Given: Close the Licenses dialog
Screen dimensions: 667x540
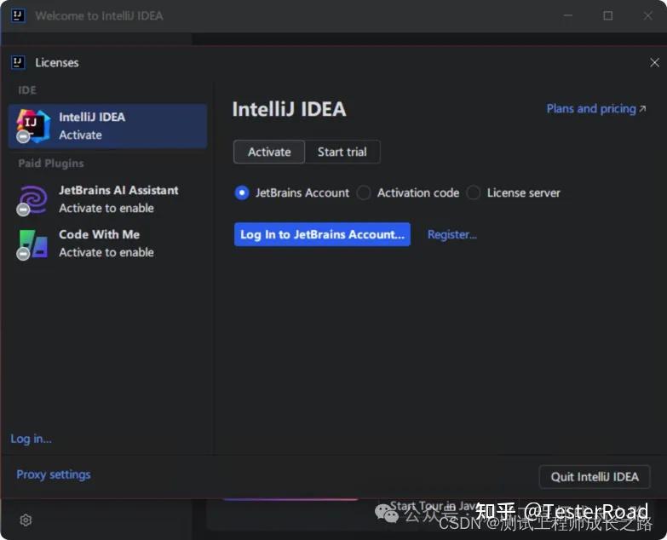Looking at the screenshot, I should [654, 62].
